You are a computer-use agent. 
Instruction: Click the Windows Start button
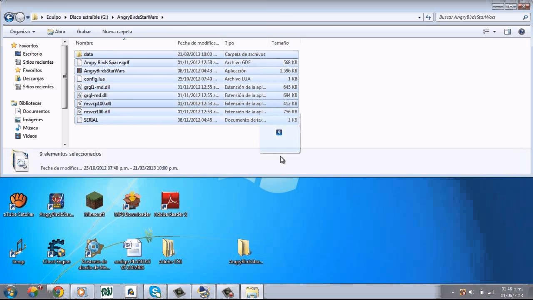pos(10,292)
